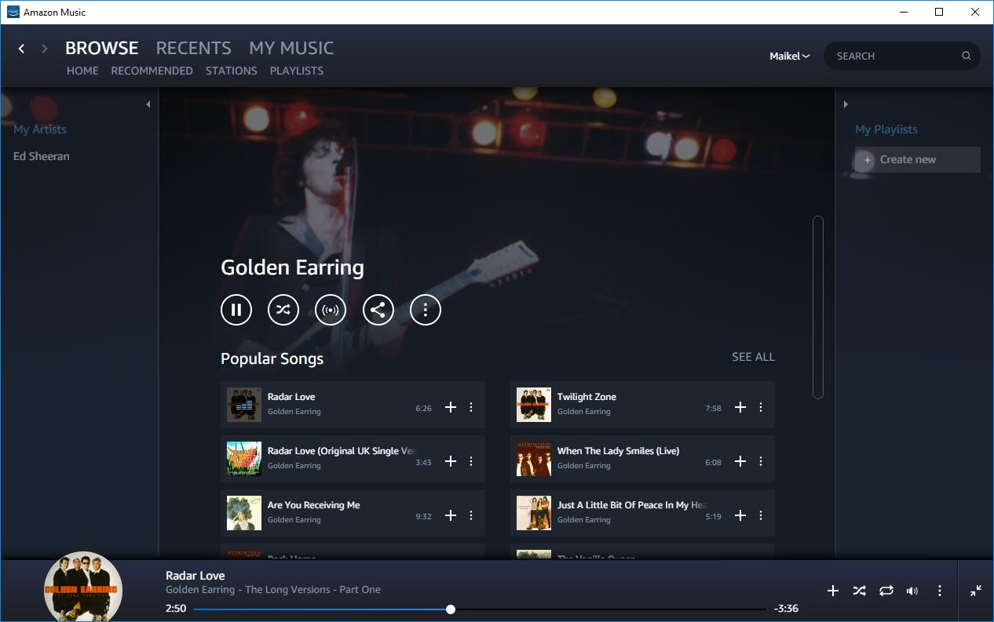This screenshot has height=622, width=994.
Task: Play Radar Love via its album thumbnail
Action: pos(244,405)
